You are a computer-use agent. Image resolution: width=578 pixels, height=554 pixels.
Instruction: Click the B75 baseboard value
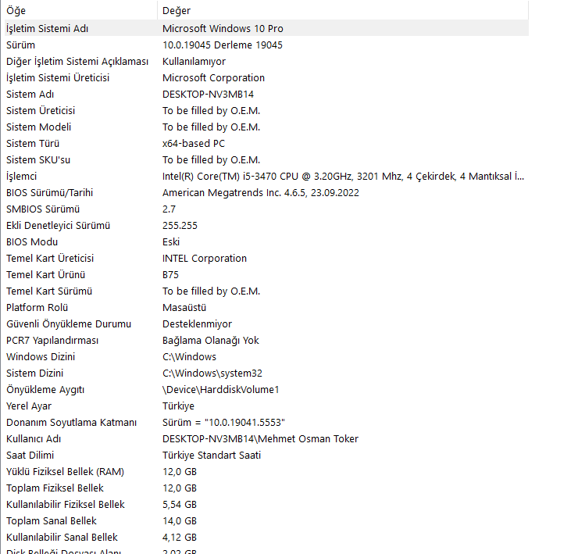[170, 275]
